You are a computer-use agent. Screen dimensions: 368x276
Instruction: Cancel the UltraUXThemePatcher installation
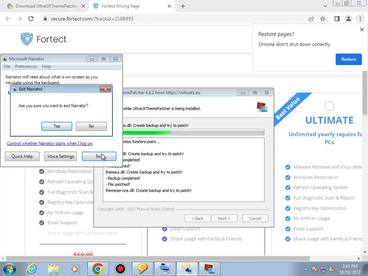[x=255, y=218]
